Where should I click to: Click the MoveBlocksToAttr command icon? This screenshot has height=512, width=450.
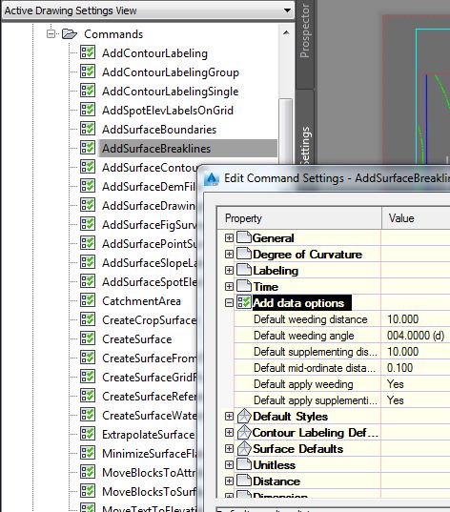(88, 472)
